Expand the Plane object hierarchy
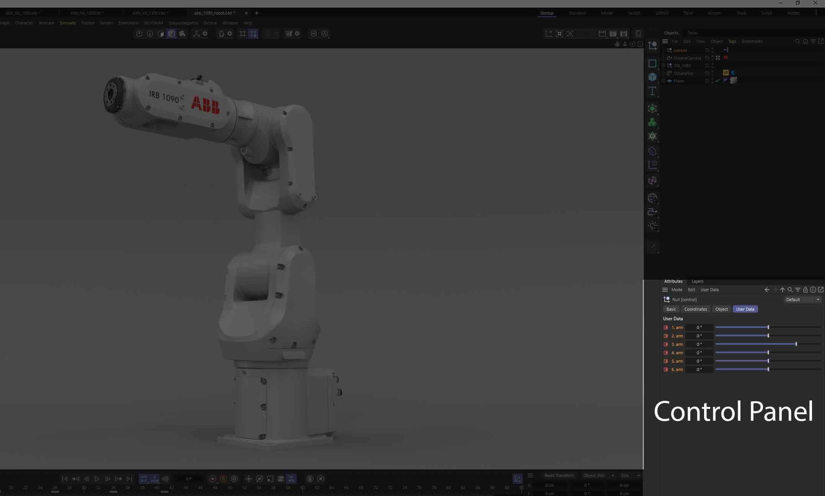Screen dimensions: 825x496 pyautogui.click(x=663, y=81)
